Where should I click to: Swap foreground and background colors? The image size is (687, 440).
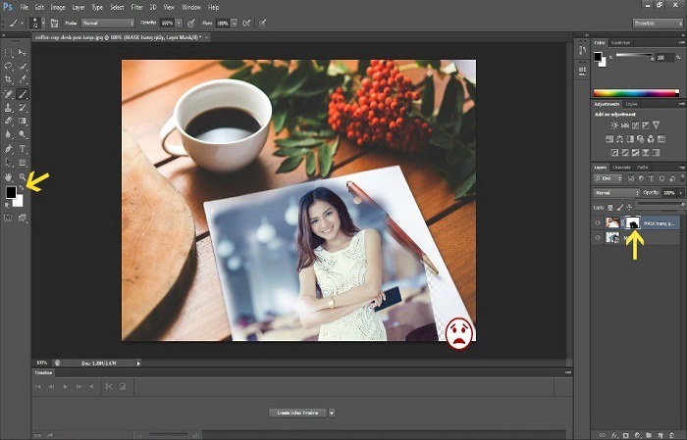[23, 187]
